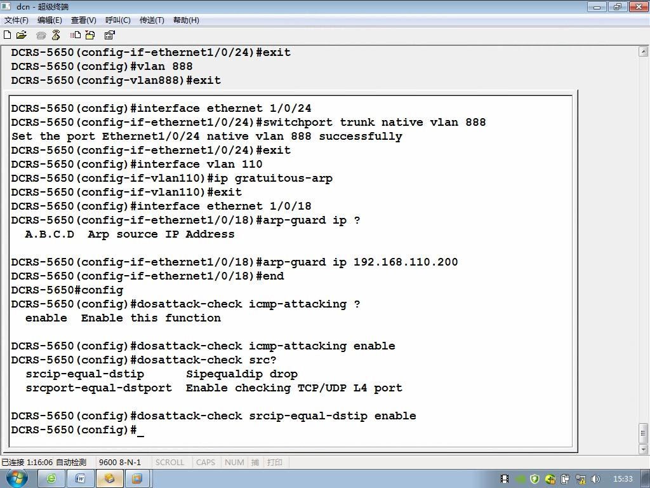The image size is (650, 488).
Task: Click the 打印 status bar indicator
Action: coord(274,462)
